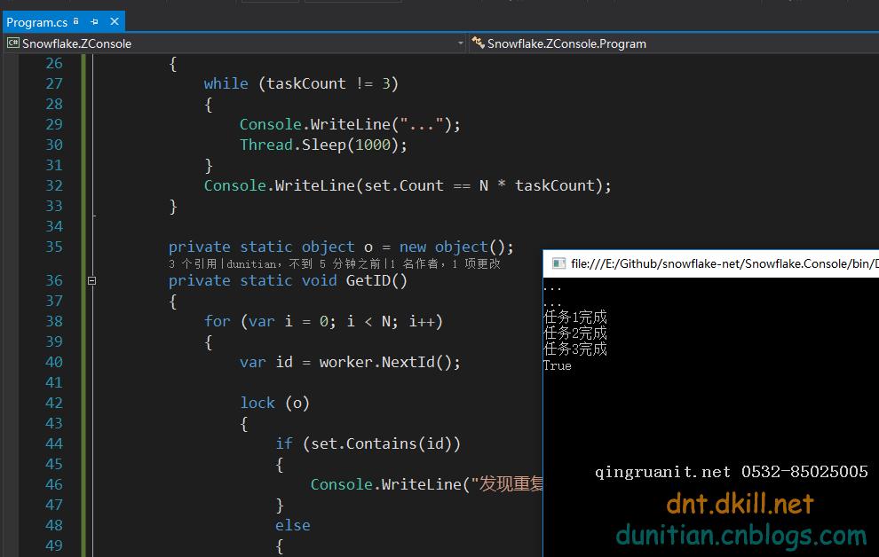Close the Program.cs tab

pyautogui.click(x=115, y=21)
